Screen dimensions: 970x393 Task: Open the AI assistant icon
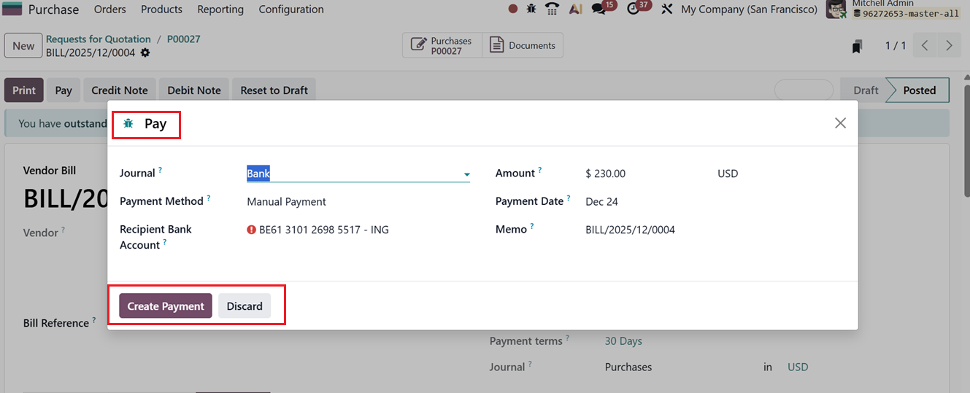[x=575, y=9]
